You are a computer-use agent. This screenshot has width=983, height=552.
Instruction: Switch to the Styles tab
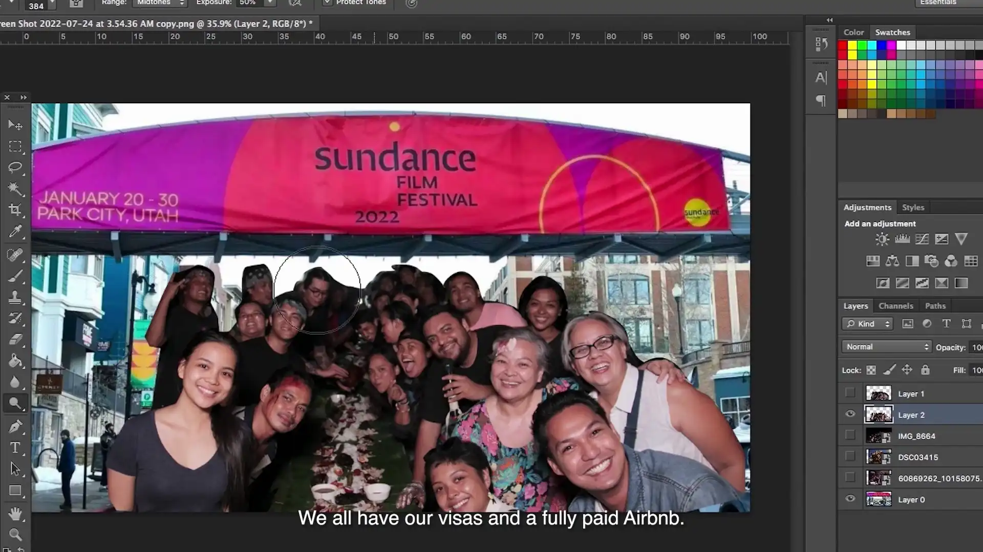coord(913,208)
